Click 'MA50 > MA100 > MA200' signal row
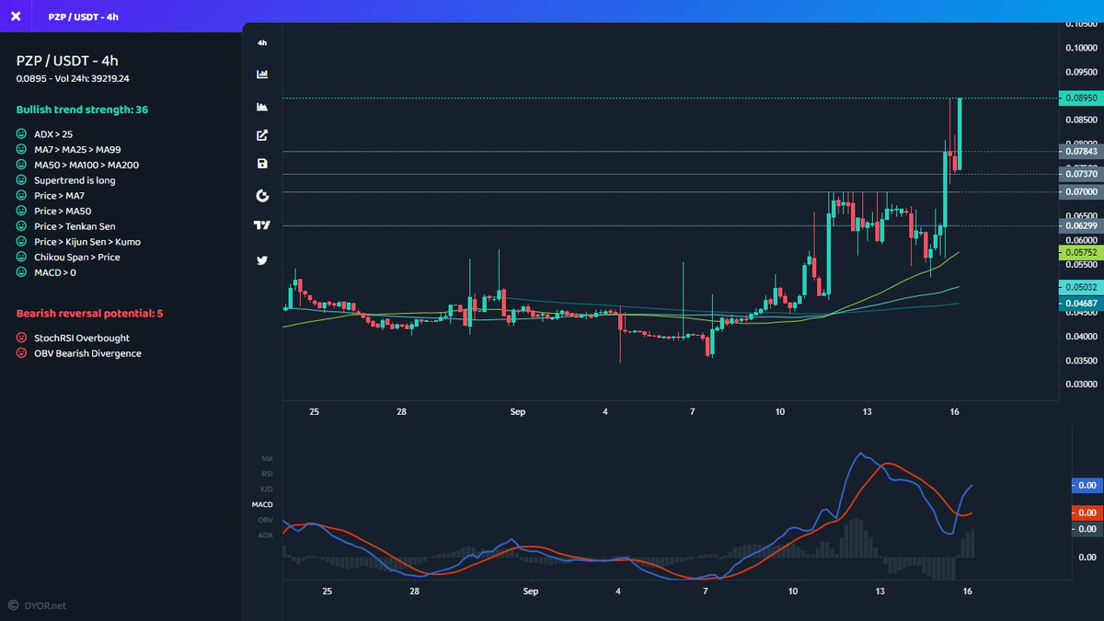The image size is (1104, 621). 77,165
